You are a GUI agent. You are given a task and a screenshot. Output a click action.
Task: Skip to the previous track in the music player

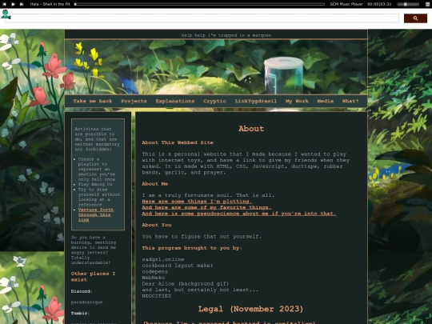[4, 4]
